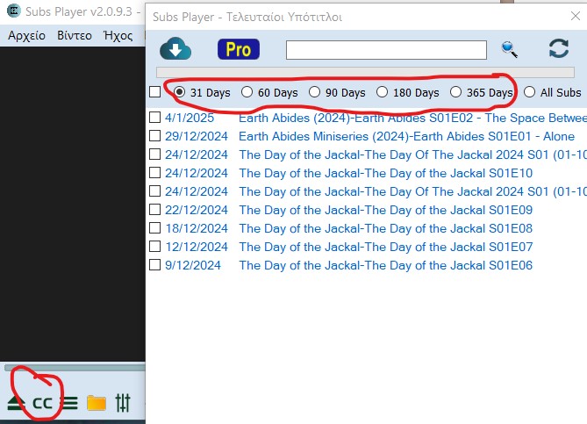Viewport: 587px width, 424px height.
Task: Select the All Subs radio option
Action: 529,92
